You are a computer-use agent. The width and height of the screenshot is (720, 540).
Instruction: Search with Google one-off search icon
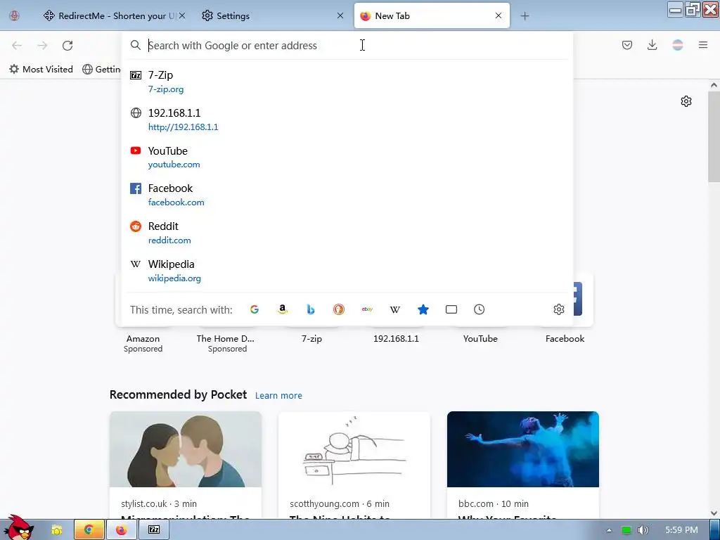tap(255, 309)
